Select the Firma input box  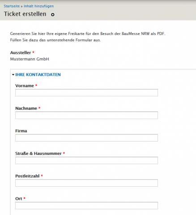[x=86, y=138]
